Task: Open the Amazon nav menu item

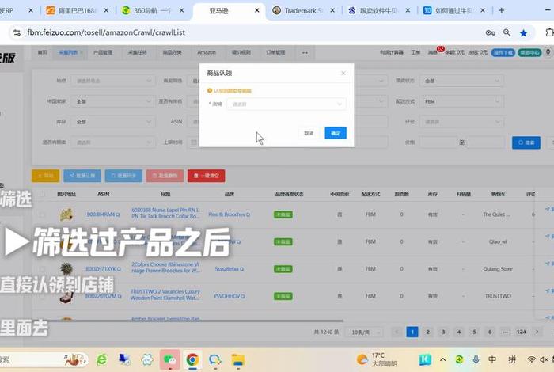Action: [207, 52]
